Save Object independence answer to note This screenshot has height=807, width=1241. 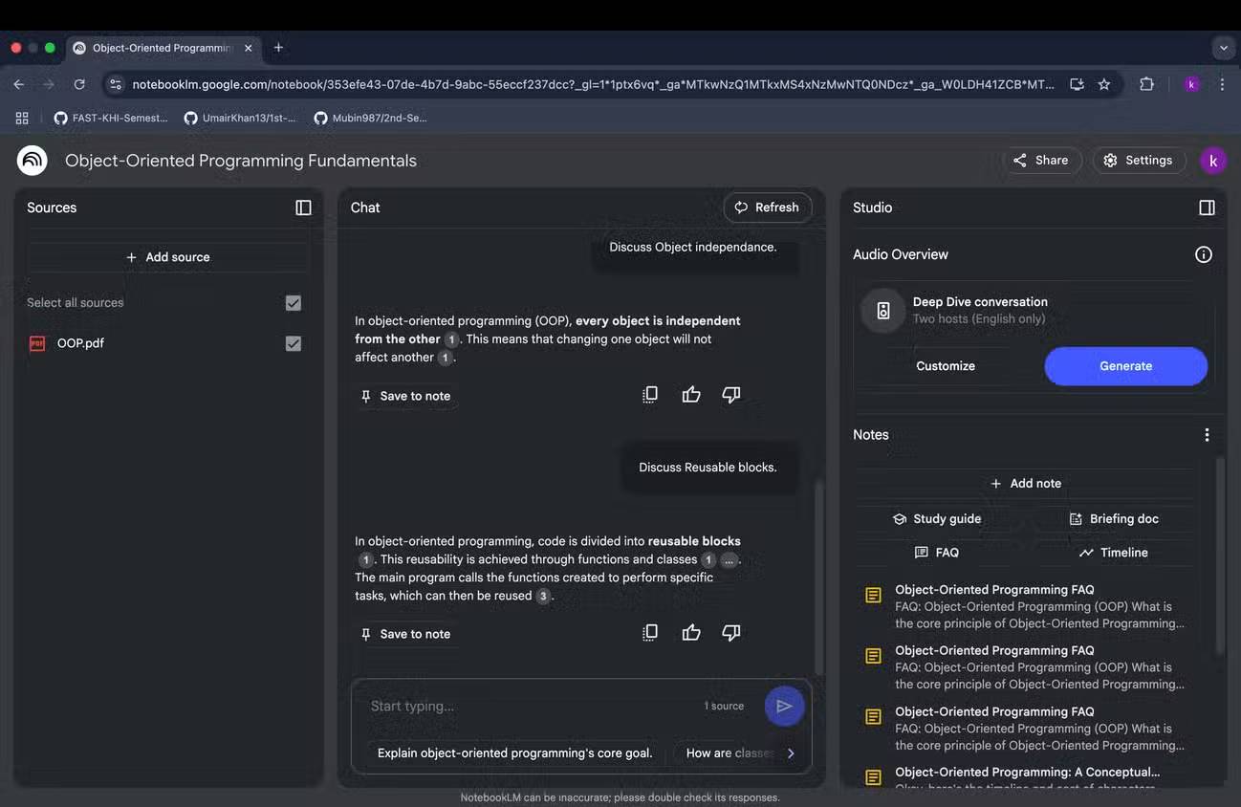(x=405, y=396)
